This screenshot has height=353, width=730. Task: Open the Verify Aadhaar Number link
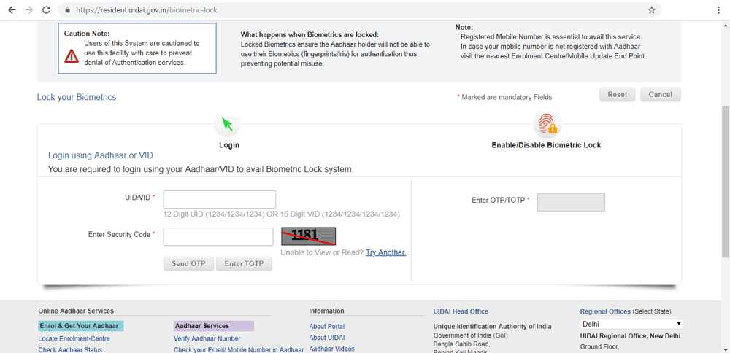(x=207, y=338)
